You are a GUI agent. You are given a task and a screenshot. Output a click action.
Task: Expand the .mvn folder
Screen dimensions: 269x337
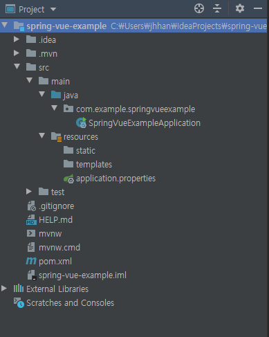click(x=17, y=53)
